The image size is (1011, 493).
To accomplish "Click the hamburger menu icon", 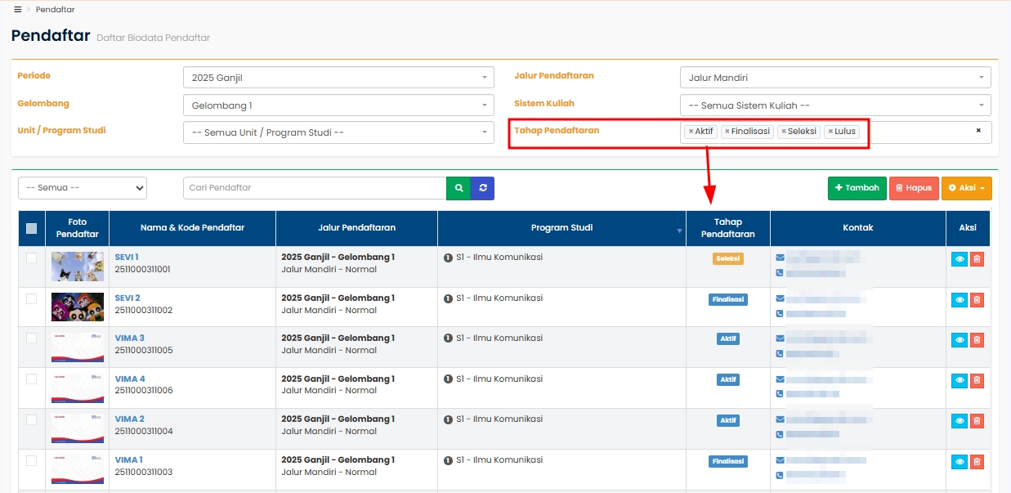I will click(x=18, y=9).
